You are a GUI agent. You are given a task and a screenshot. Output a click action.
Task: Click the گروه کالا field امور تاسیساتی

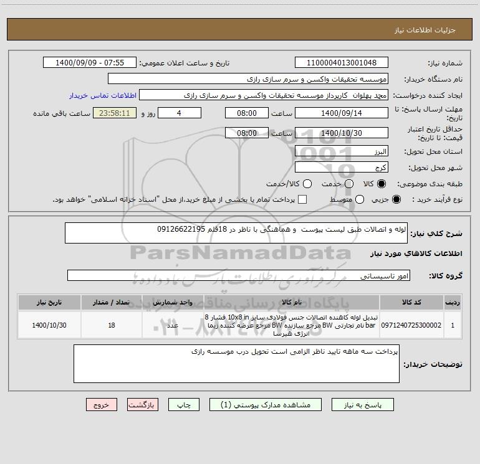click(239, 275)
